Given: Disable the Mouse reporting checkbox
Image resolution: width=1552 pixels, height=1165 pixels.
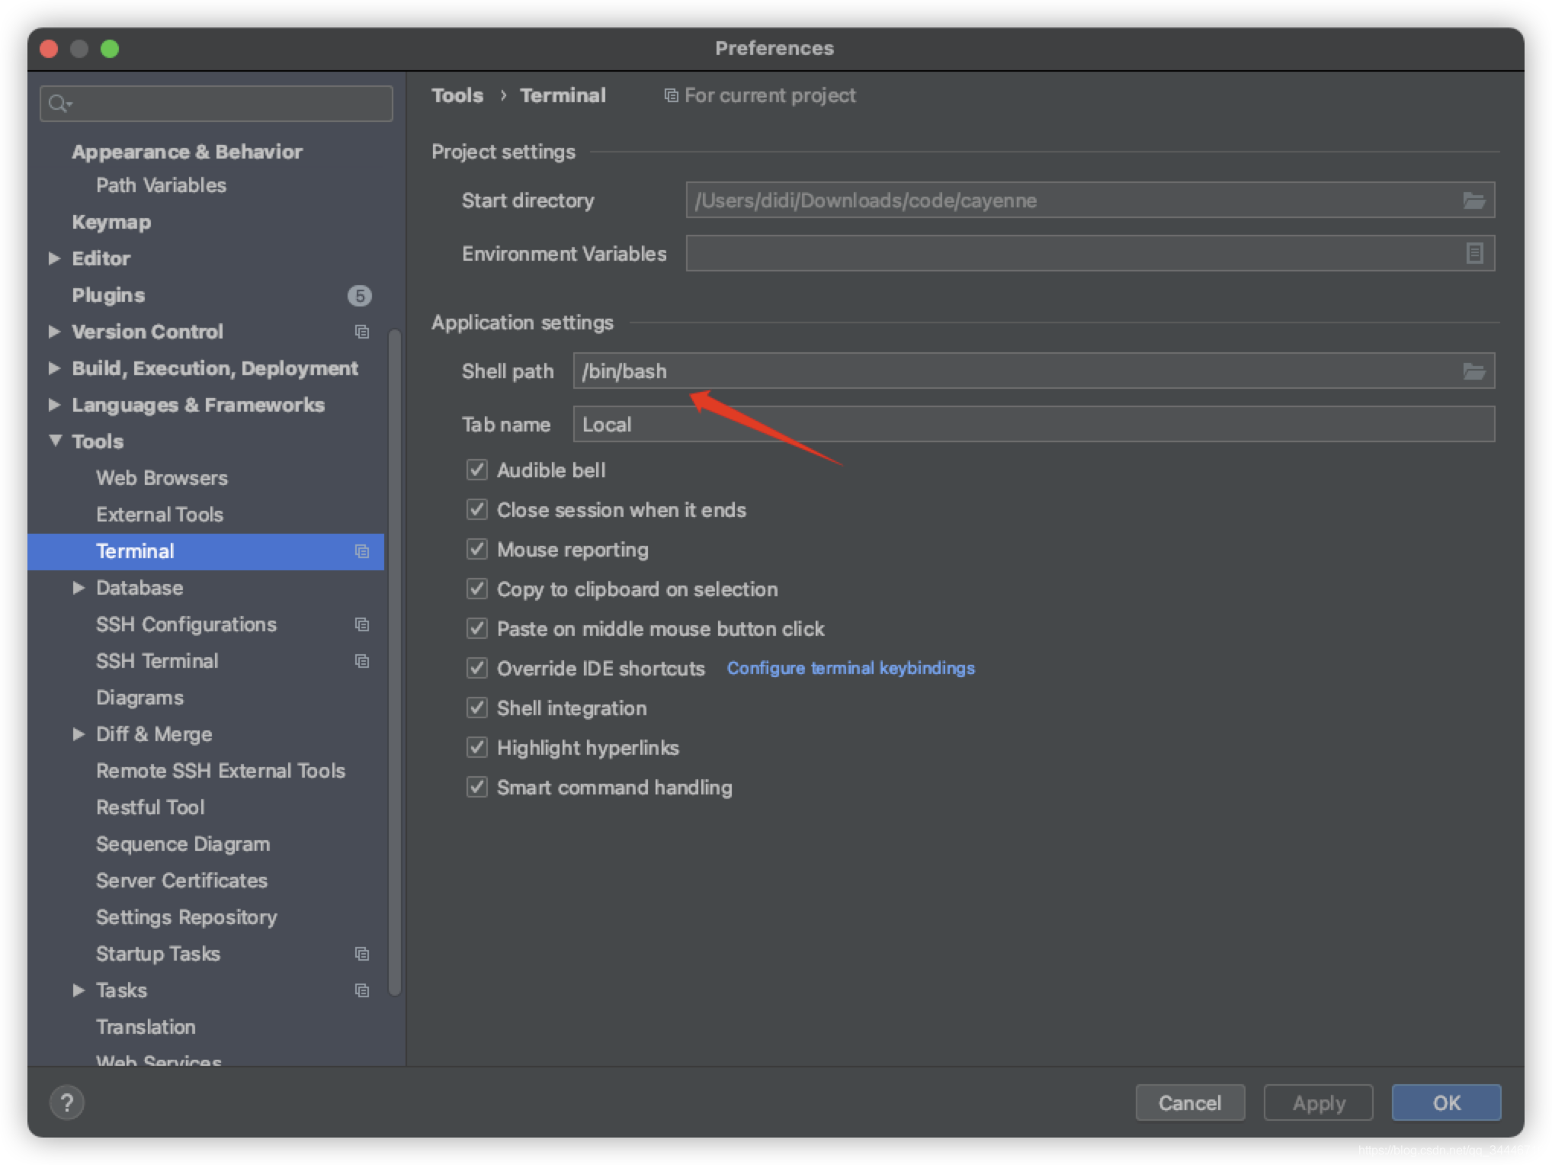Looking at the screenshot, I should 477,548.
